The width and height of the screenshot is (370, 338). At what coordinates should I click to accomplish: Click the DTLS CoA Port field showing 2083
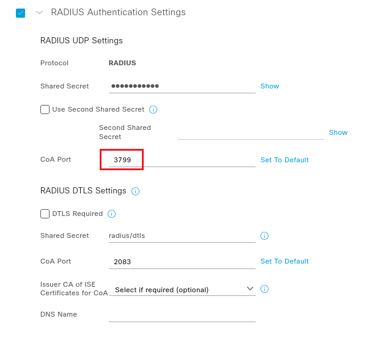[x=182, y=262]
